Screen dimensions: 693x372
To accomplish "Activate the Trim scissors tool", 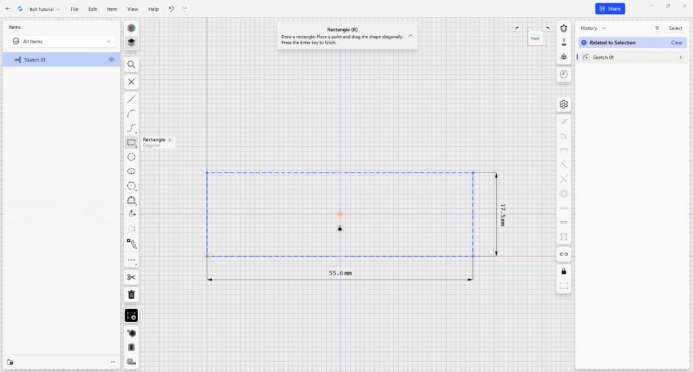I will [x=131, y=277].
